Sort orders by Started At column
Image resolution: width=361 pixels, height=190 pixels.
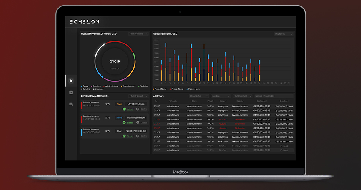point(261,101)
